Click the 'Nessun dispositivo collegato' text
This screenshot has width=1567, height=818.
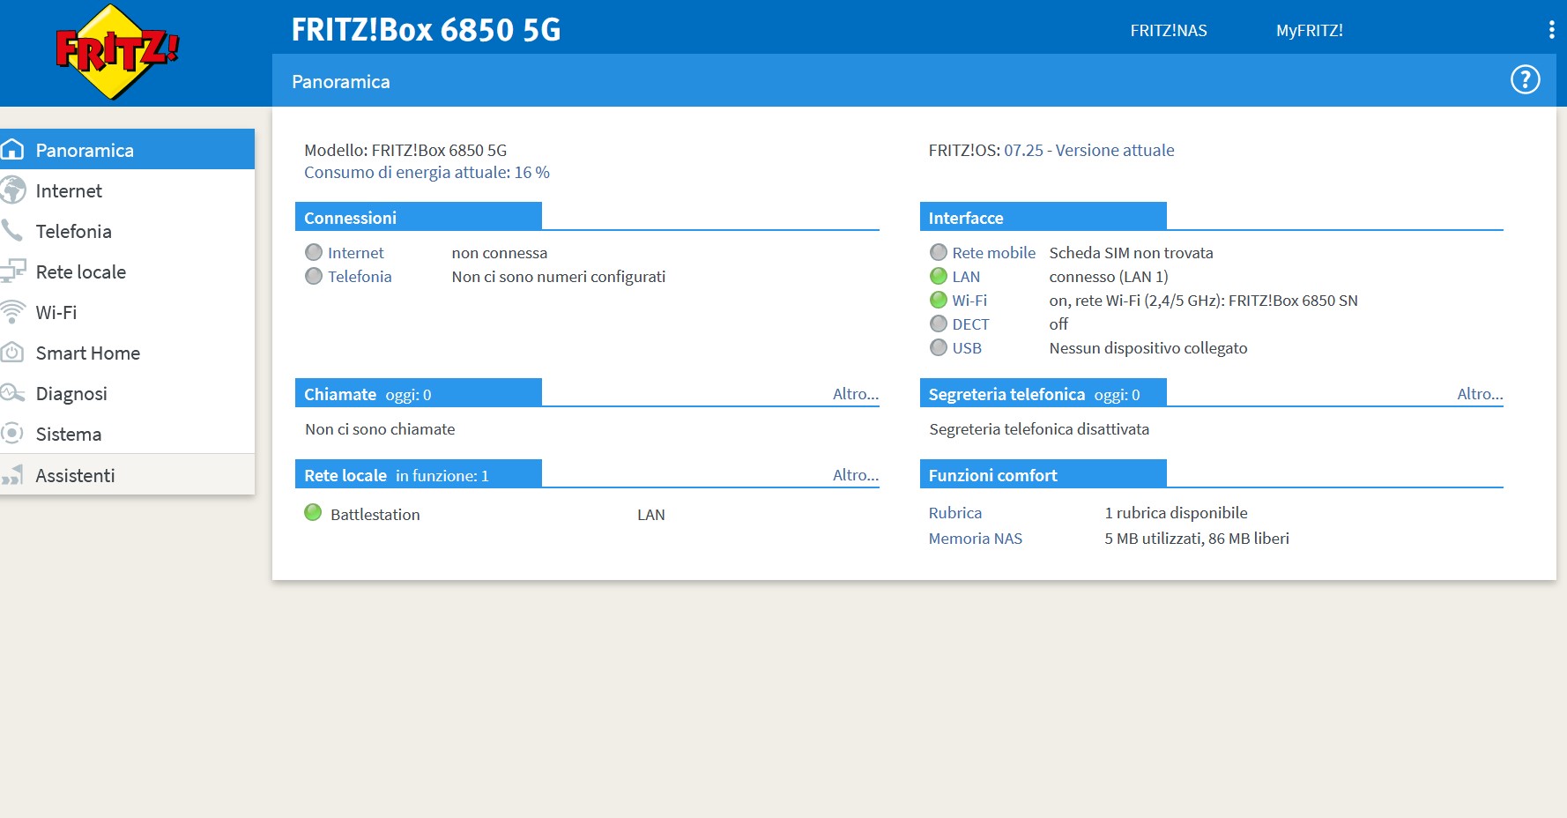click(1148, 347)
